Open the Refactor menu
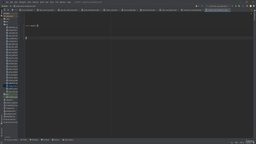This screenshot has height=144, width=256. pyautogui.click(x=36, y=2)
